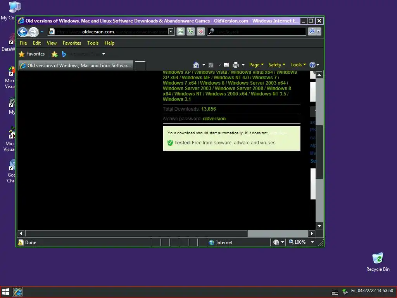Expand the zoom level dropdown arrow
Viewport: 397px width, 298px height.
[x=312, y=242]
